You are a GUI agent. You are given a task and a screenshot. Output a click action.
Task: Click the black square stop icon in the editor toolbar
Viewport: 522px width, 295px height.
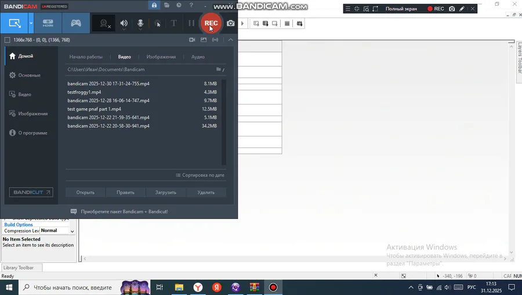click(x=287, y=23)
